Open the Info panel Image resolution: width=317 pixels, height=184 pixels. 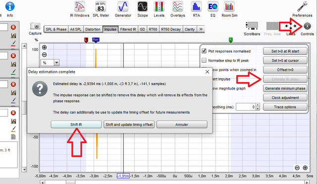(x=10, y=9)
